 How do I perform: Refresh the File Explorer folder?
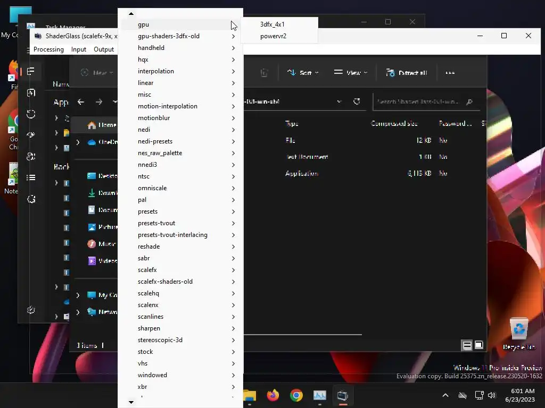[x=357, y=101]
